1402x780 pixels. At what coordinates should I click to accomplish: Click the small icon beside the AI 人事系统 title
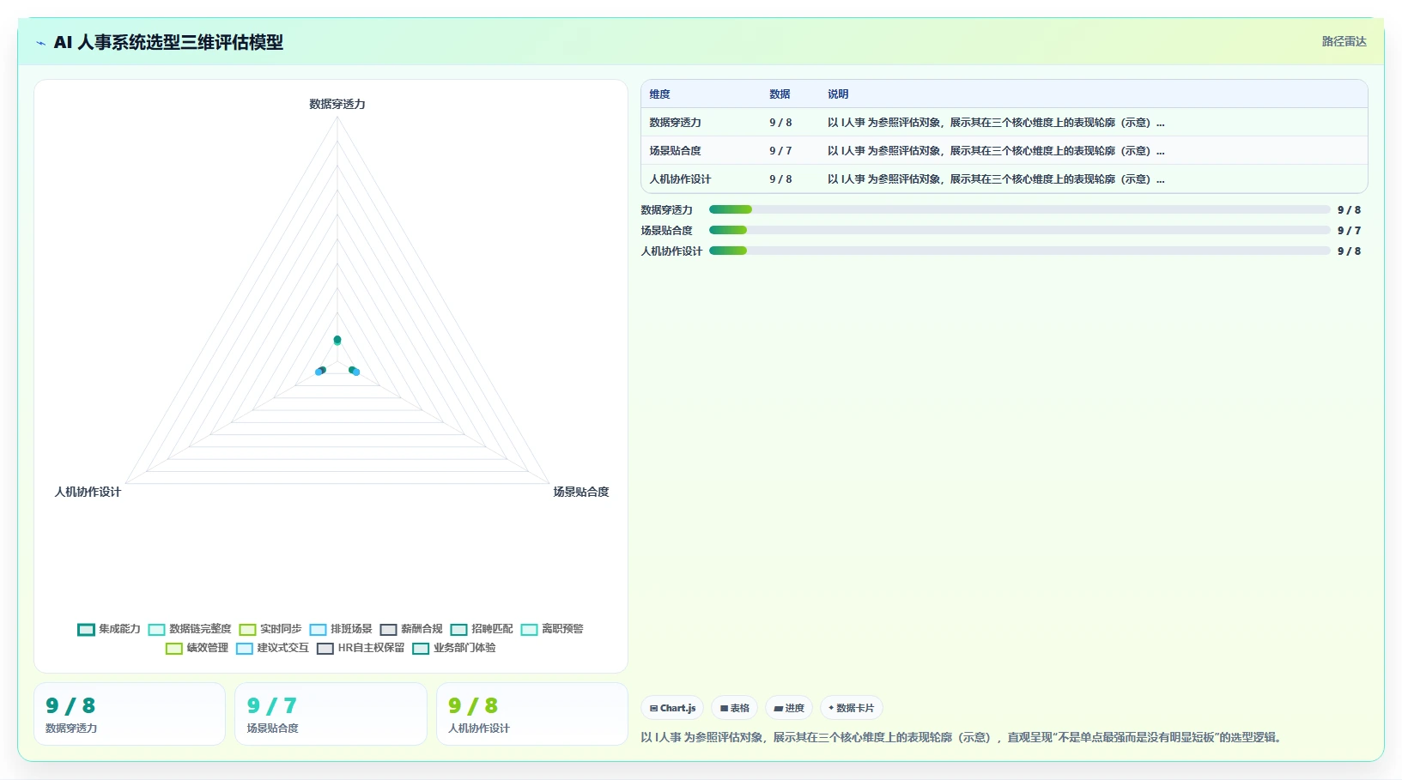click(x=40, y=43)
